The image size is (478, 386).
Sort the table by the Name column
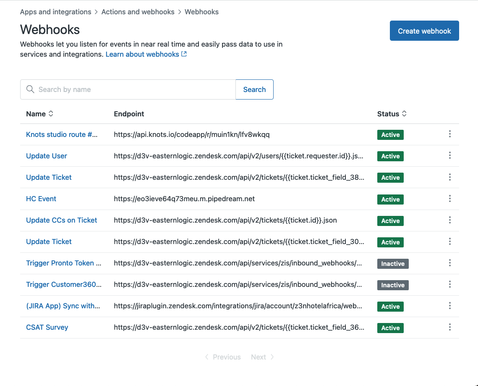pos(50,113)
